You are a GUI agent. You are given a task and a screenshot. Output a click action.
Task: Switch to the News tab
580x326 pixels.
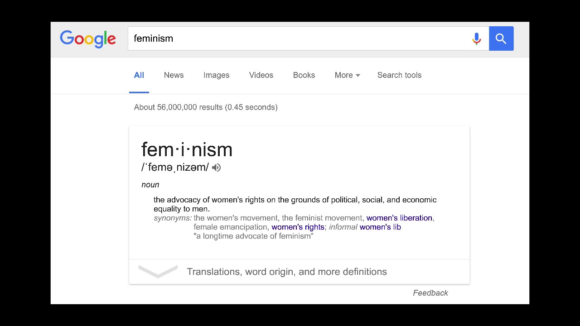[x=174, y=75]
